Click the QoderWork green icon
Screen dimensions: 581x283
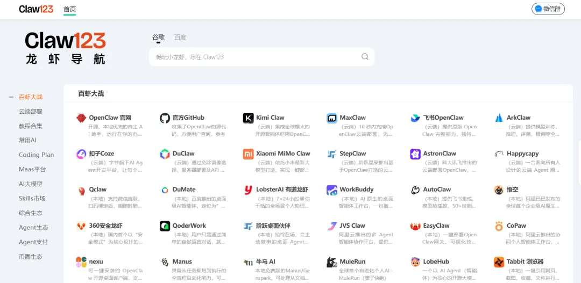pyautogui.click(x=165, y=226)
